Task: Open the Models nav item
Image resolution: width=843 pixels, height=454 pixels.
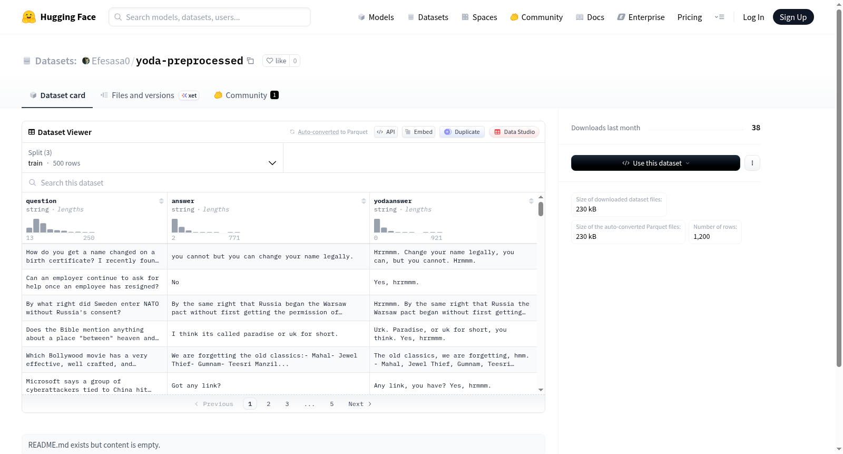Action: point(376,17)
